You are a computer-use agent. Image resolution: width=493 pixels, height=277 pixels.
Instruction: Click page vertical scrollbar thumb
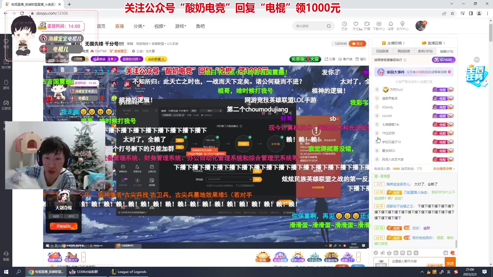(491, 33)
